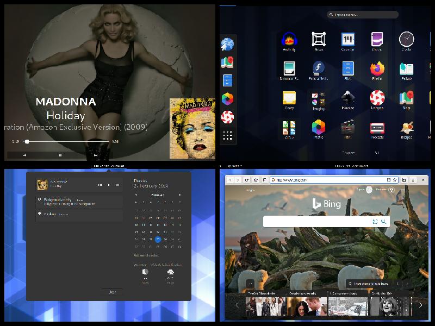Click the 'Type to search' field
435x326 pixels.
[x=363, y=15]
